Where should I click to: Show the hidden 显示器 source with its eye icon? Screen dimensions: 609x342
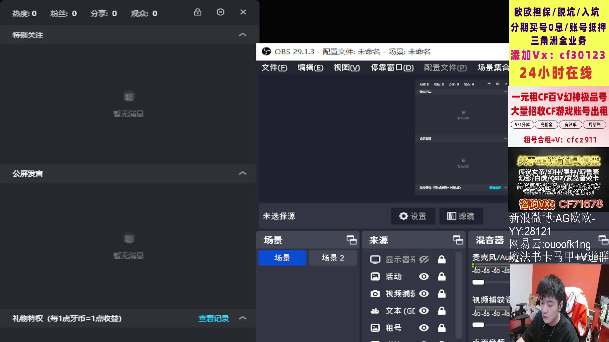coord(424,260)
